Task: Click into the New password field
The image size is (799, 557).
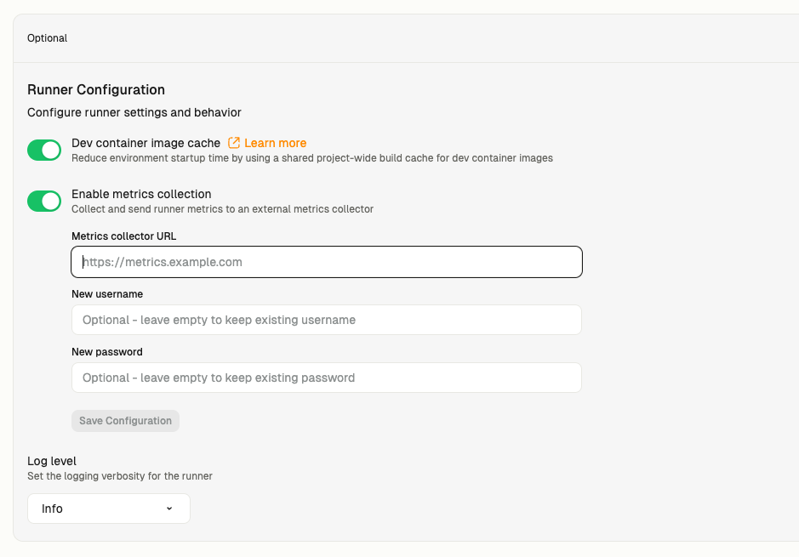Action: coord(327,378)
